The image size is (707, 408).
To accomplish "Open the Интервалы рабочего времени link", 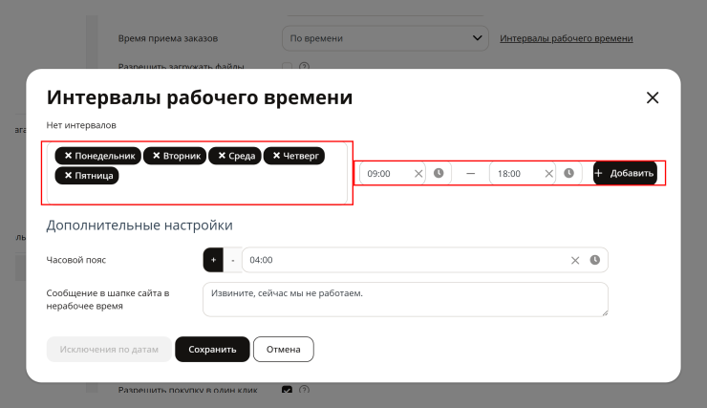I will coord(567,38).
